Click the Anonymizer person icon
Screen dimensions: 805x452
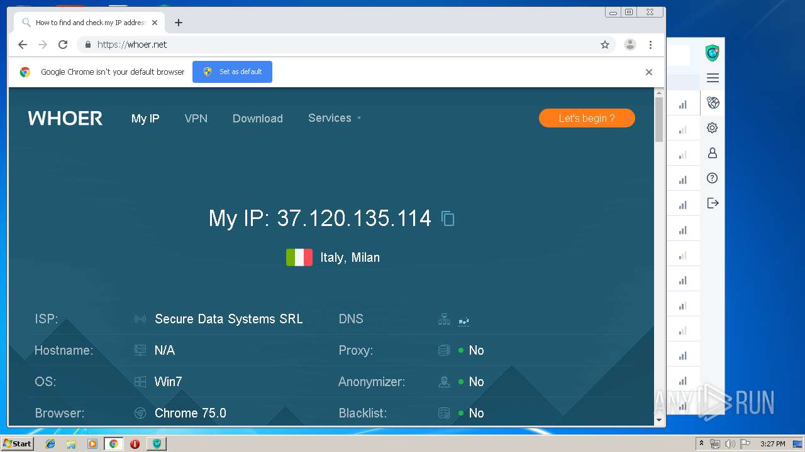pos(444,382)
